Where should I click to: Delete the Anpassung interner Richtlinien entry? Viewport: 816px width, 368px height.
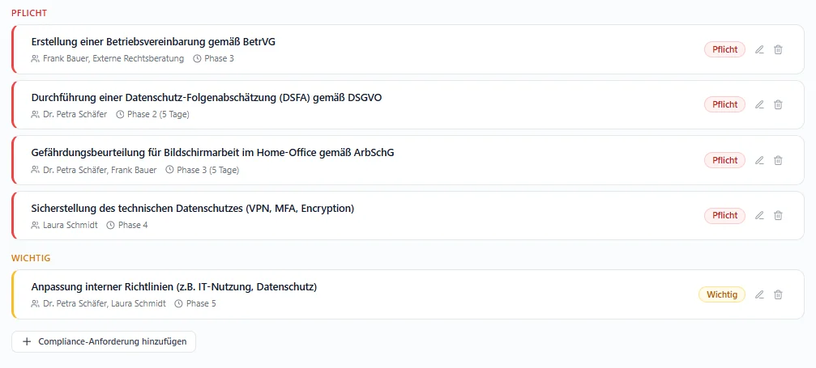tap(778, 294)
